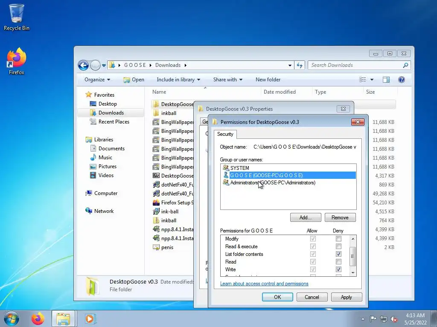Confirm permissions with OK button
The height and width of the screenshot is (327, 437).
pos(277,297)
